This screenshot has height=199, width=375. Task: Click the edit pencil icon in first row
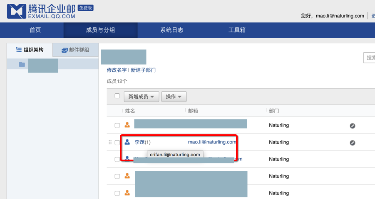click(x=353, y=126)
